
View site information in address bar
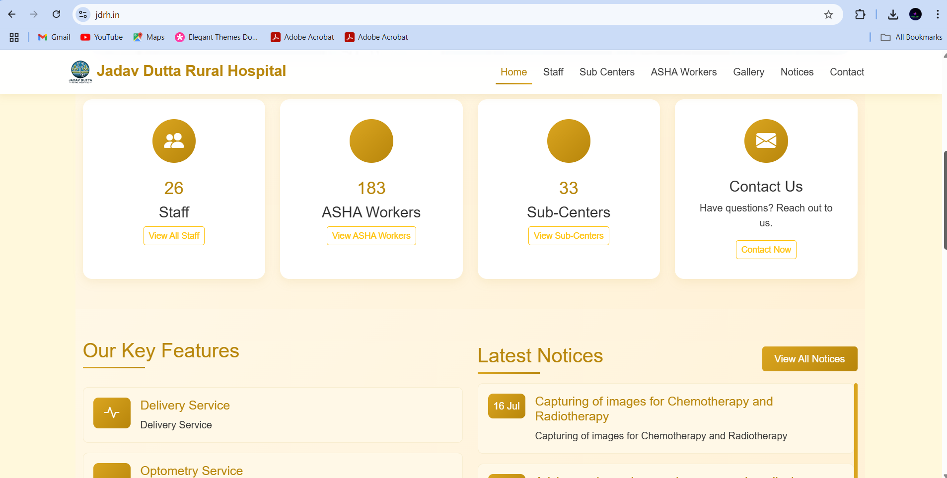tap(83, 14)
